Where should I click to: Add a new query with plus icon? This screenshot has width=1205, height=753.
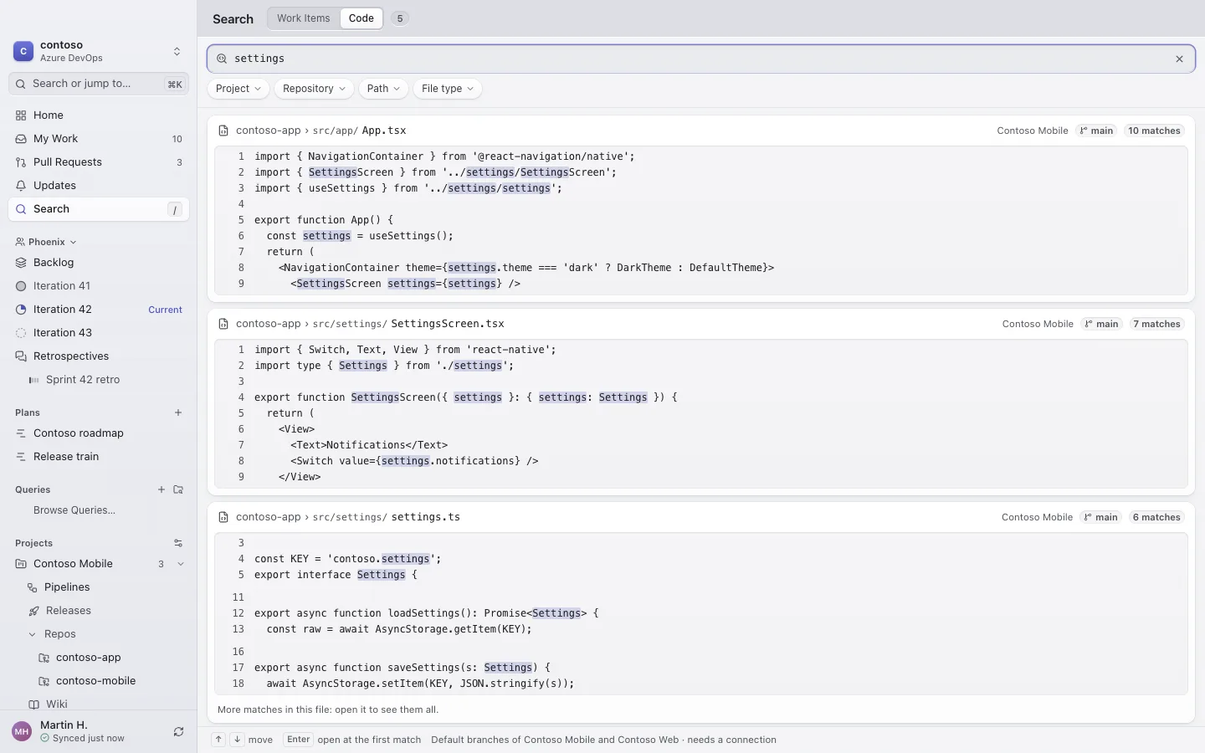[x=162, y=489]
